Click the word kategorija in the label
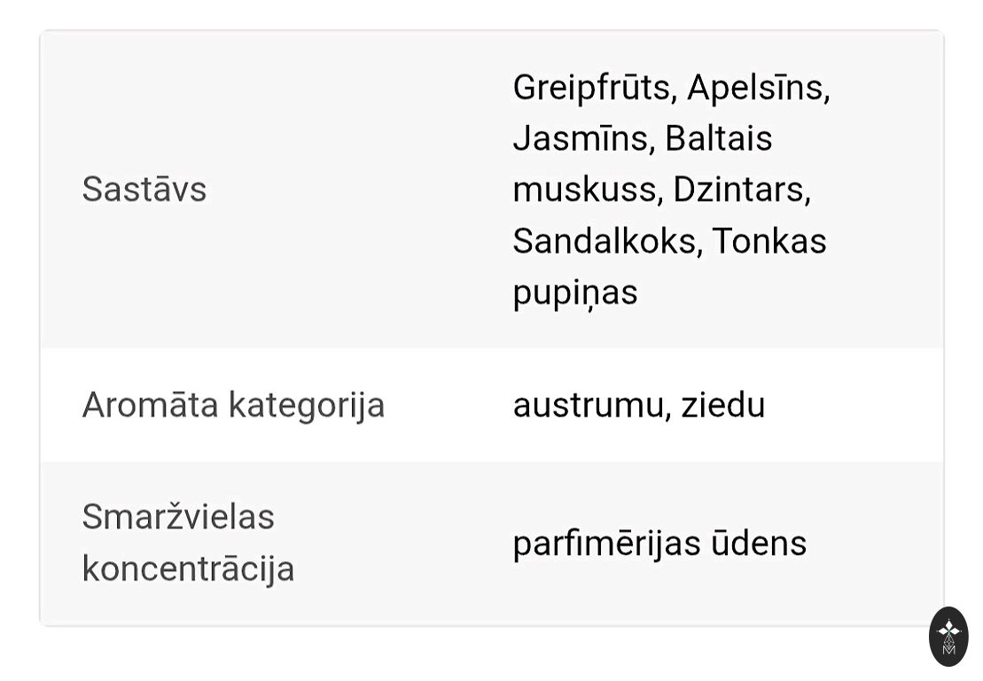 click(x=307, y=405)
